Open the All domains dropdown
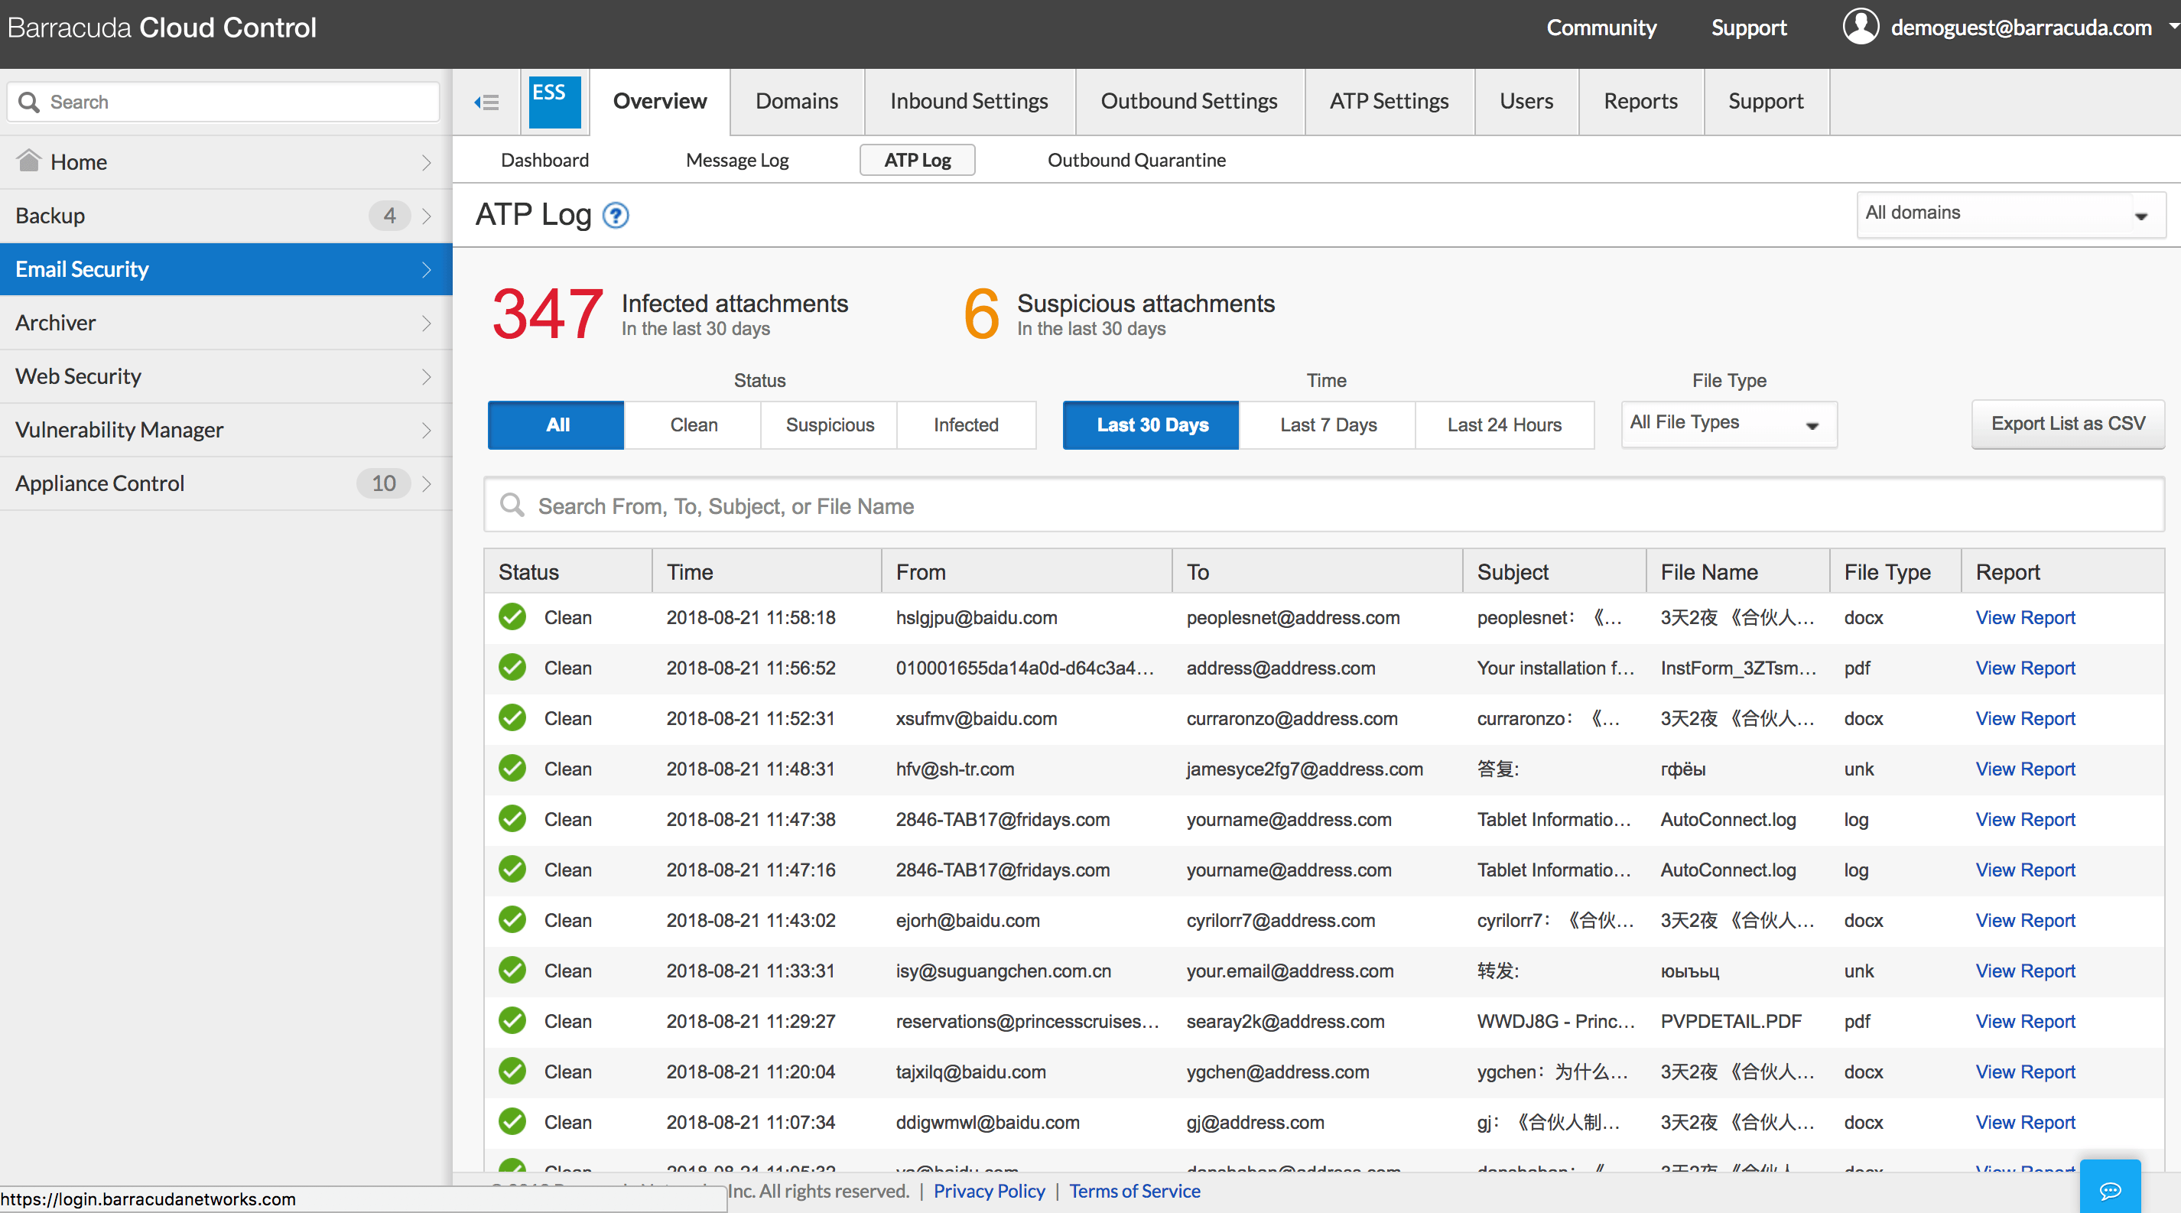This screenshot has height=1213, width=2181. point(2010,214)
